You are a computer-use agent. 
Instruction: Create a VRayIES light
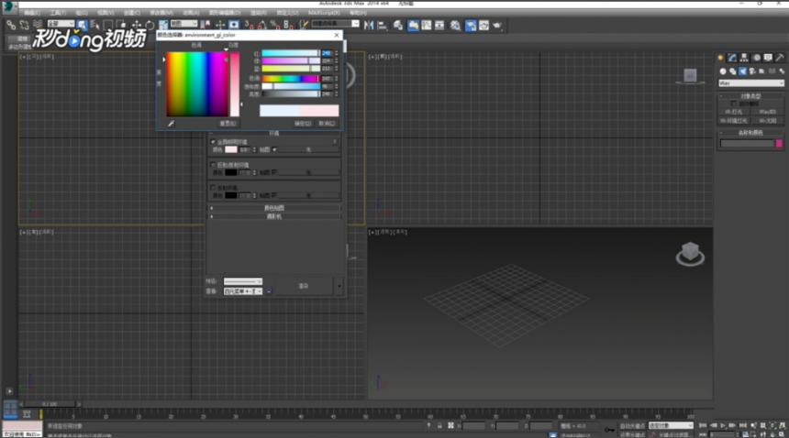click(x=767, y=112)
